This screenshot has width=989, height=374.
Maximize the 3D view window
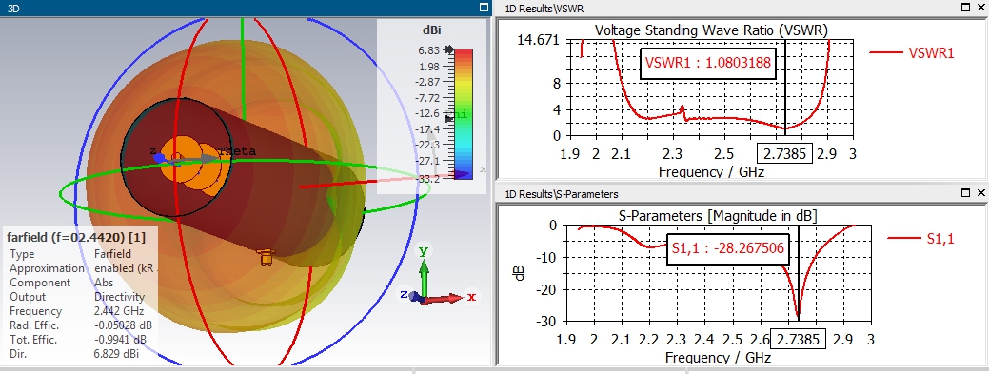coord(484,8)
